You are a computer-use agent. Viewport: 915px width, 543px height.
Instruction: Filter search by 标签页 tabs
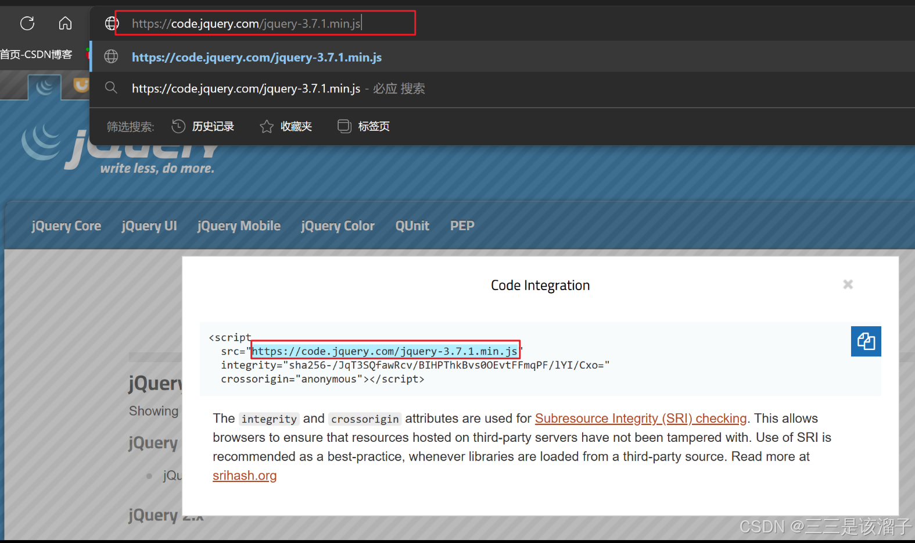[x=364, y=126]
